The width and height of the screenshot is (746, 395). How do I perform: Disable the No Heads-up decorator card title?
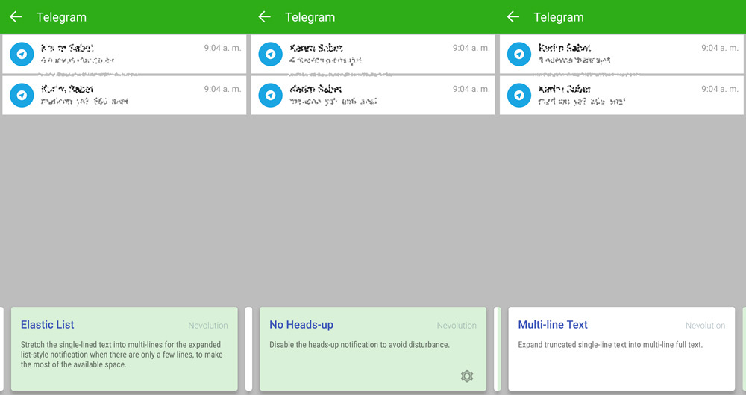[x=301, y=325]
